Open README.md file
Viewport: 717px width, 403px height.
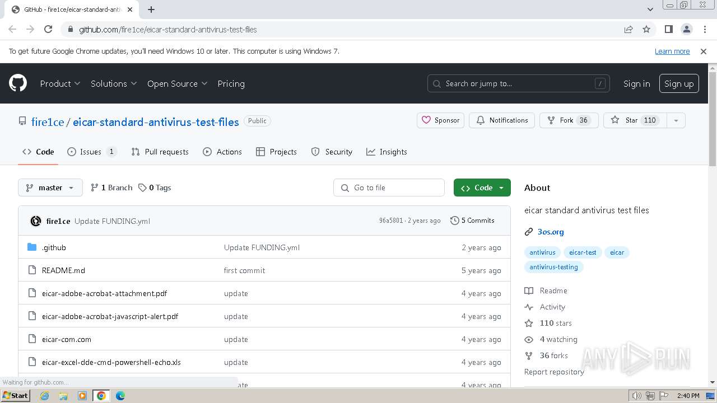(63, 270)
